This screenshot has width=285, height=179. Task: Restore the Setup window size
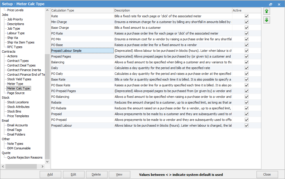coord(270,4)
